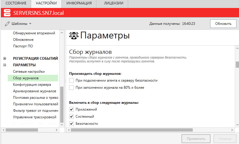Image resolution: width=239 pixels, height=144 pixels.
Task: Click the ПАРАМЕТРЫ section label
Action: [x=24, y=65]
